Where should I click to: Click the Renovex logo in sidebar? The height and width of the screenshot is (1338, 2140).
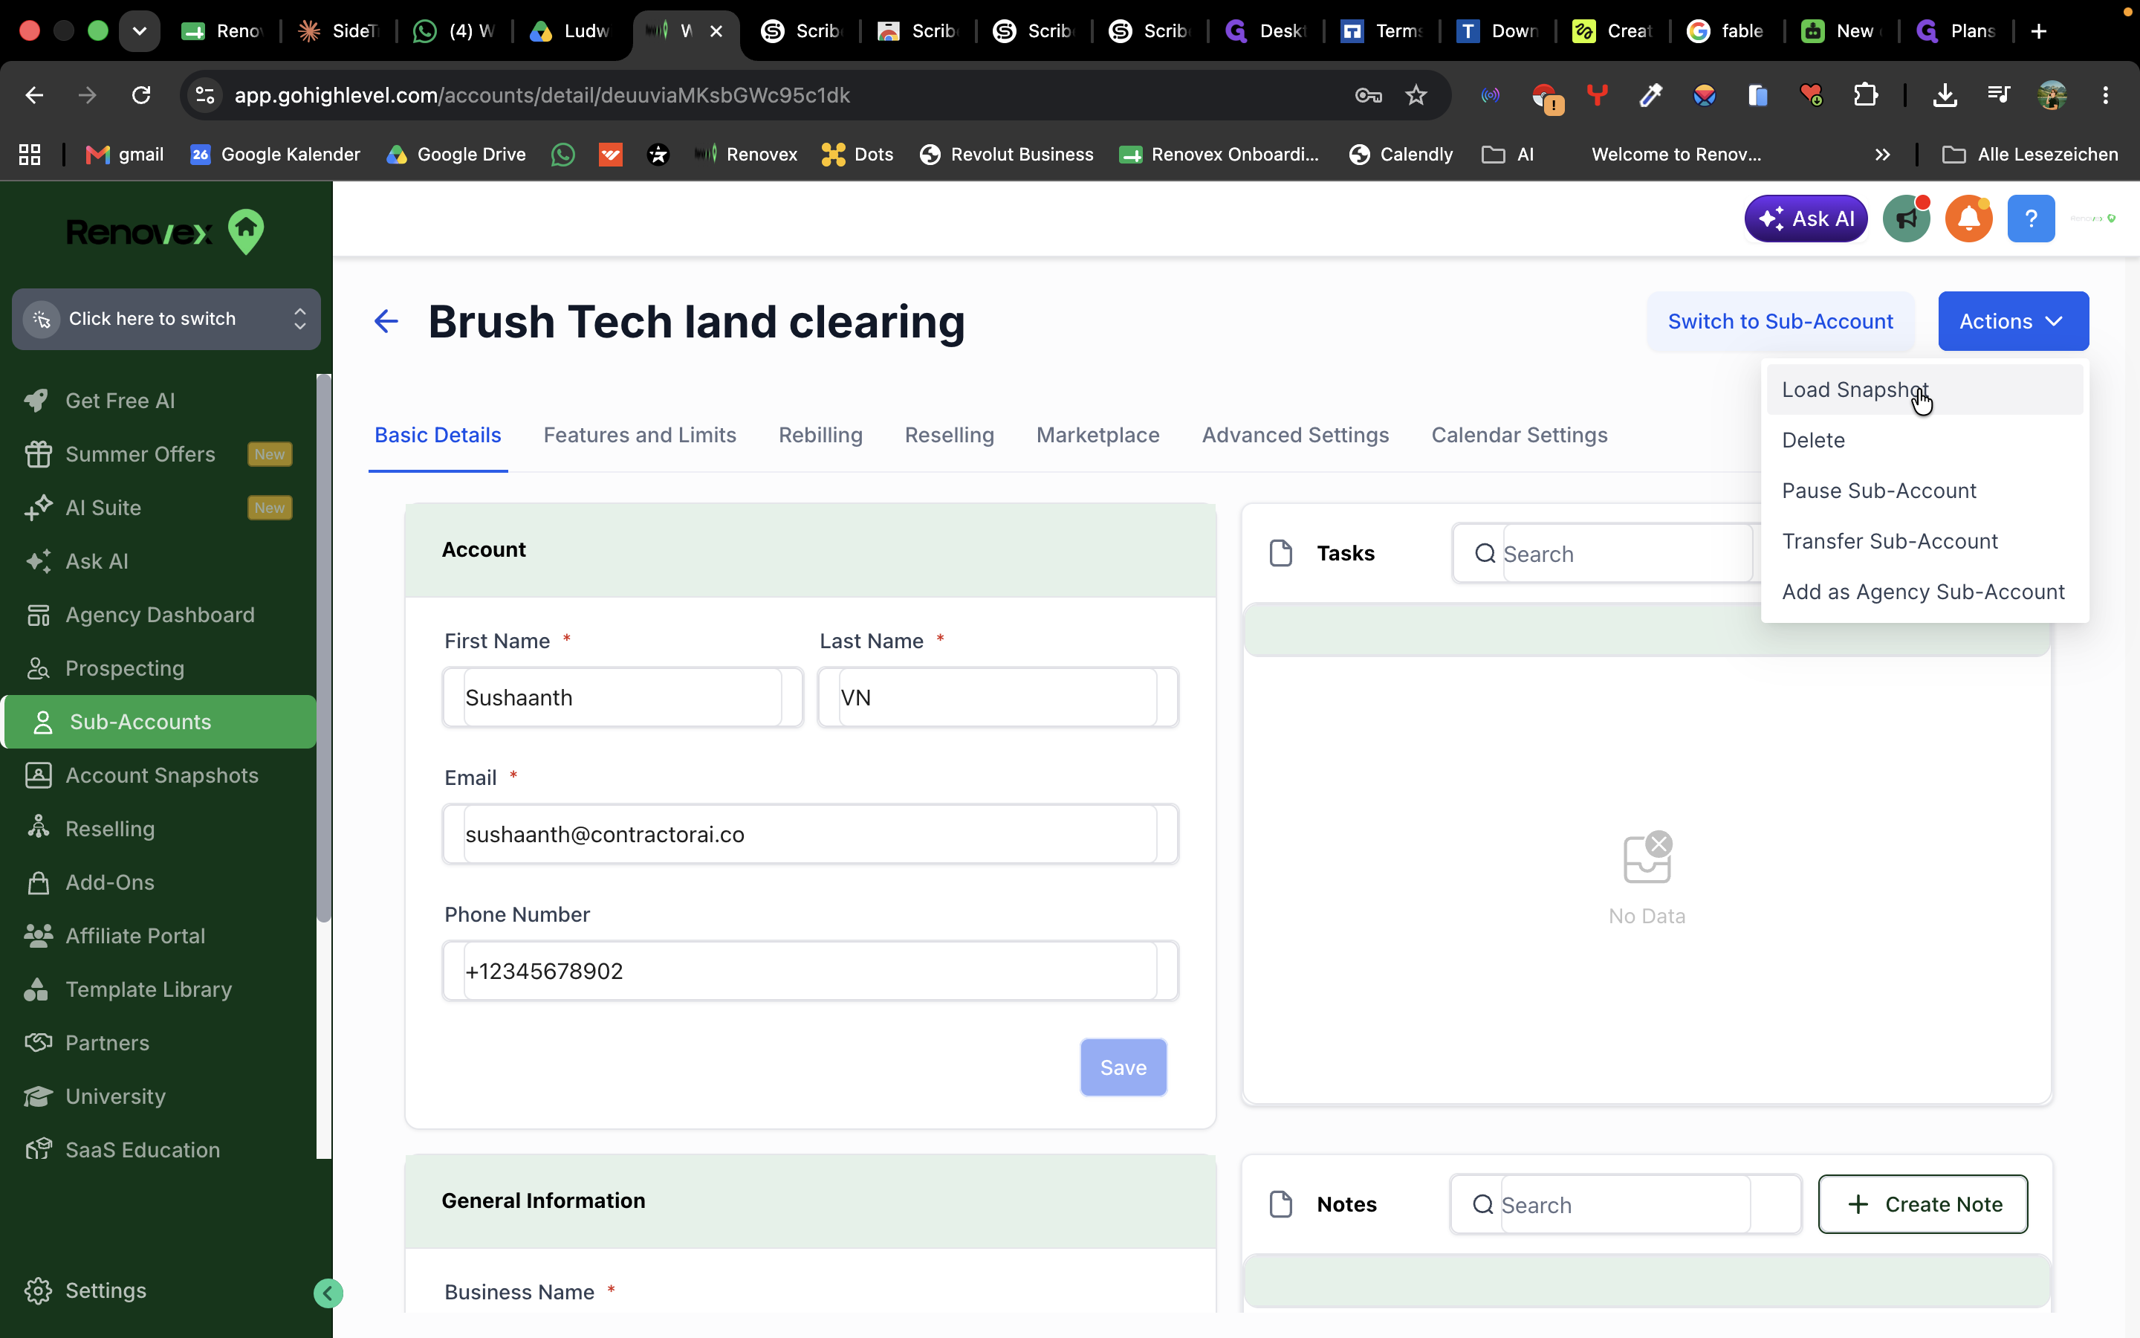coord(166,232)
